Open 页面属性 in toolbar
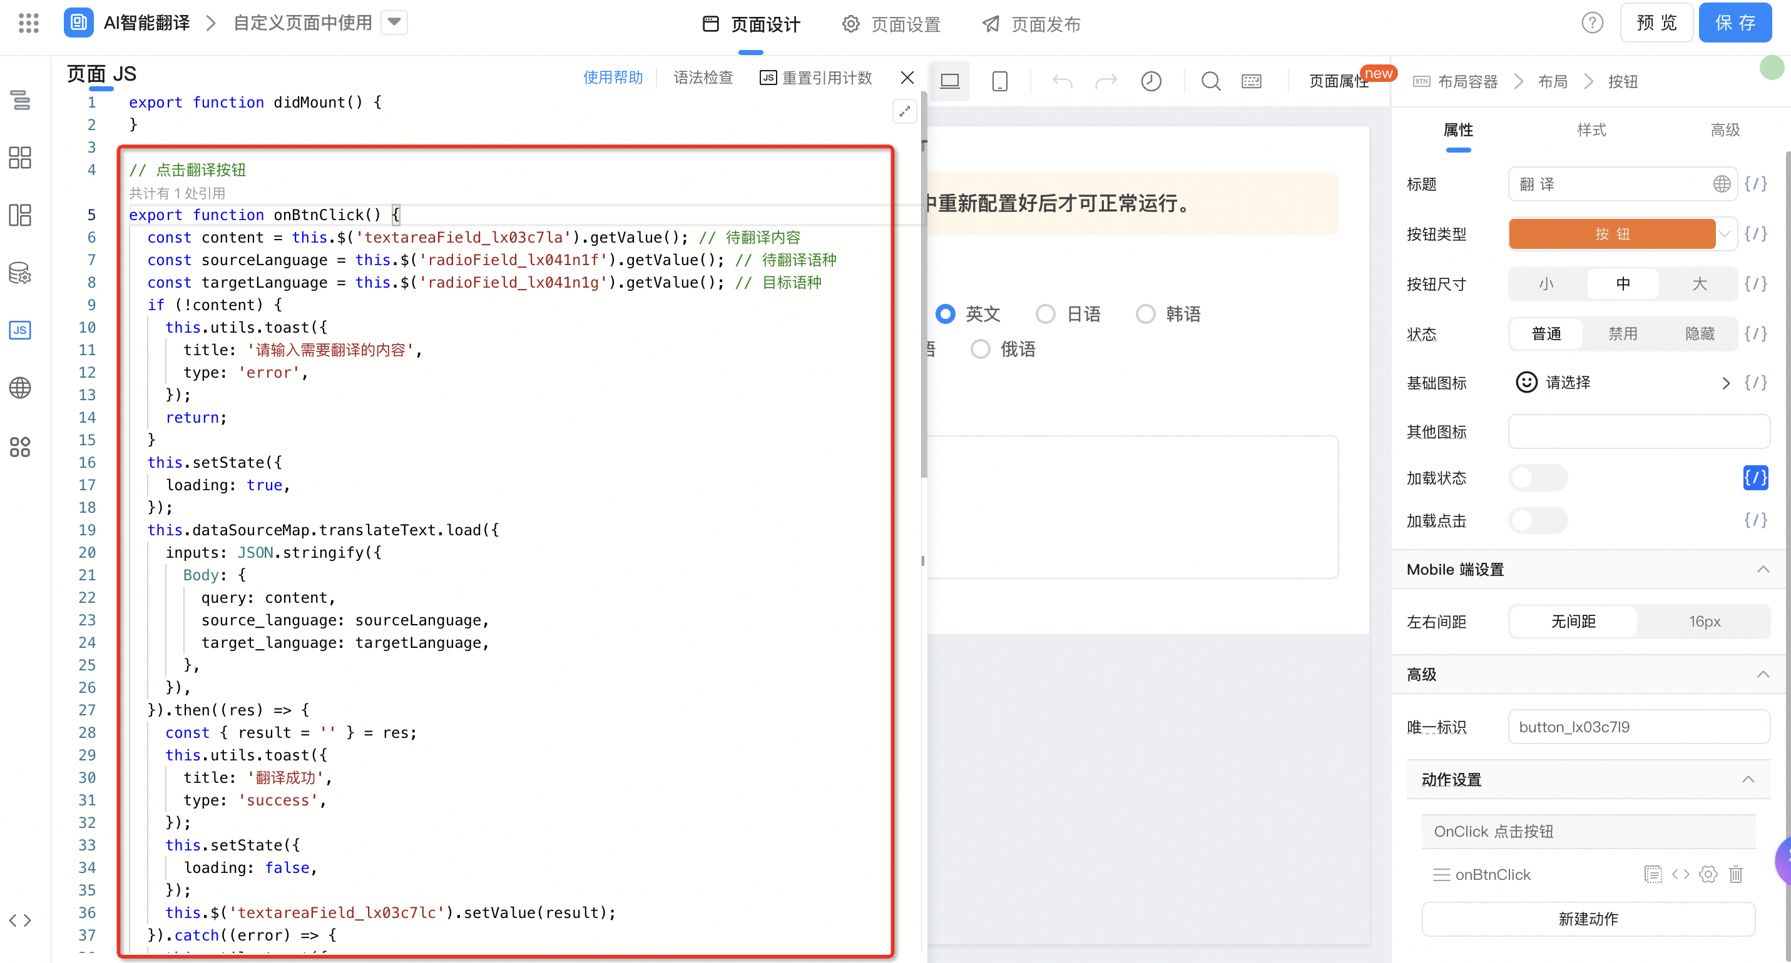 [1339, 81]
